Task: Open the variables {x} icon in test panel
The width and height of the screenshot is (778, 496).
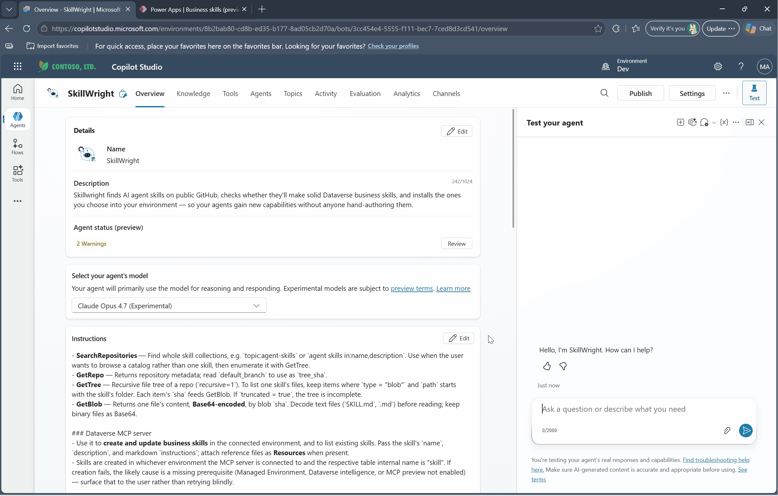Action: point(724,123)
